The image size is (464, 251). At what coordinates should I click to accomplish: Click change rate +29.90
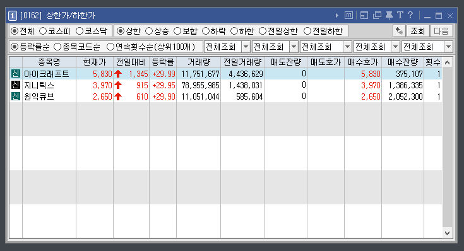click(x=164, y=96)
